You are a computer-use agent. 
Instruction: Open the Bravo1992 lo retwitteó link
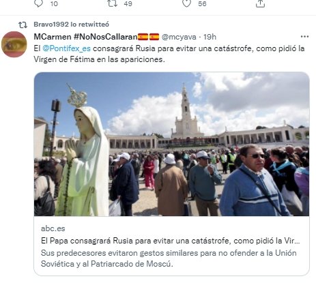point(72,25)
